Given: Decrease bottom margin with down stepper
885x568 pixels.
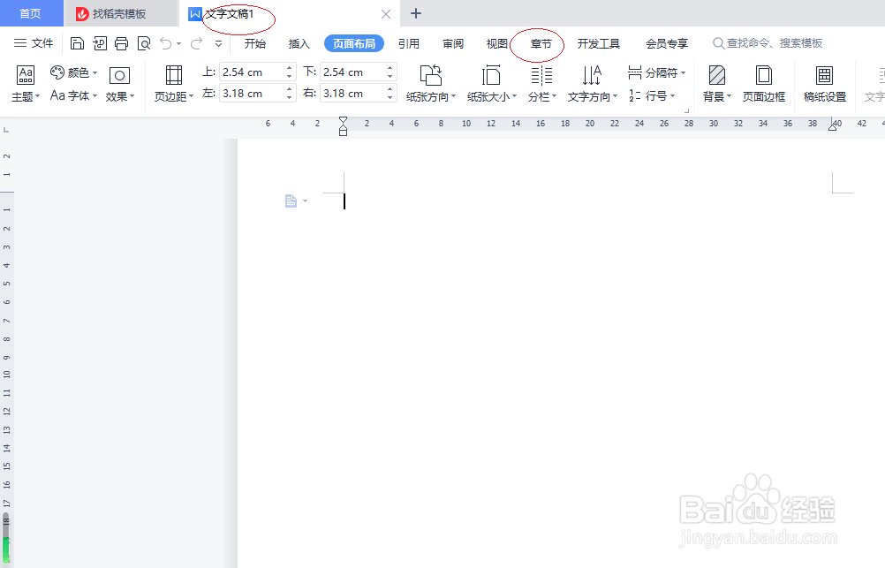Looking at the screenshot, I should tap(390, 76).
